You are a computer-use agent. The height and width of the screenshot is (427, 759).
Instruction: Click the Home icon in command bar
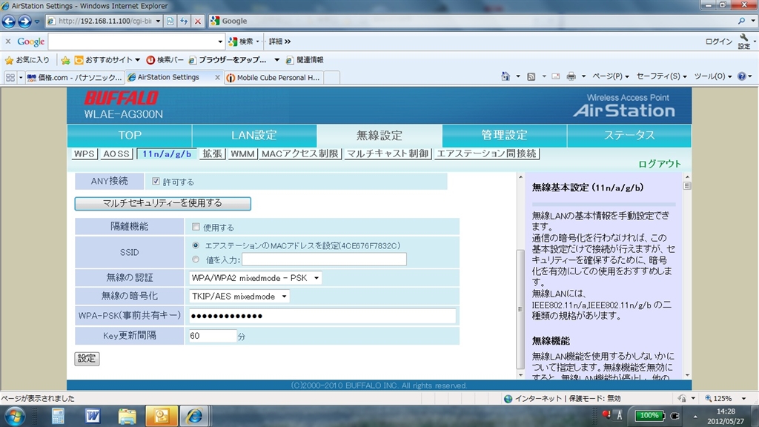(506, 76)
